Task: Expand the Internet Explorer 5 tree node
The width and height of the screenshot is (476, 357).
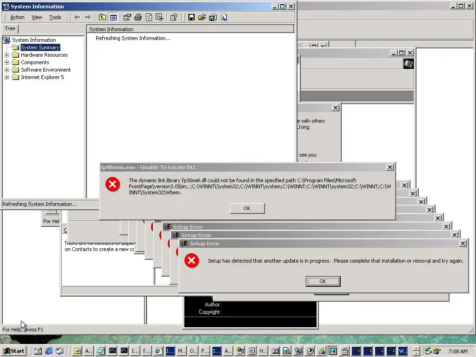Action: click(x=7, y=77)
